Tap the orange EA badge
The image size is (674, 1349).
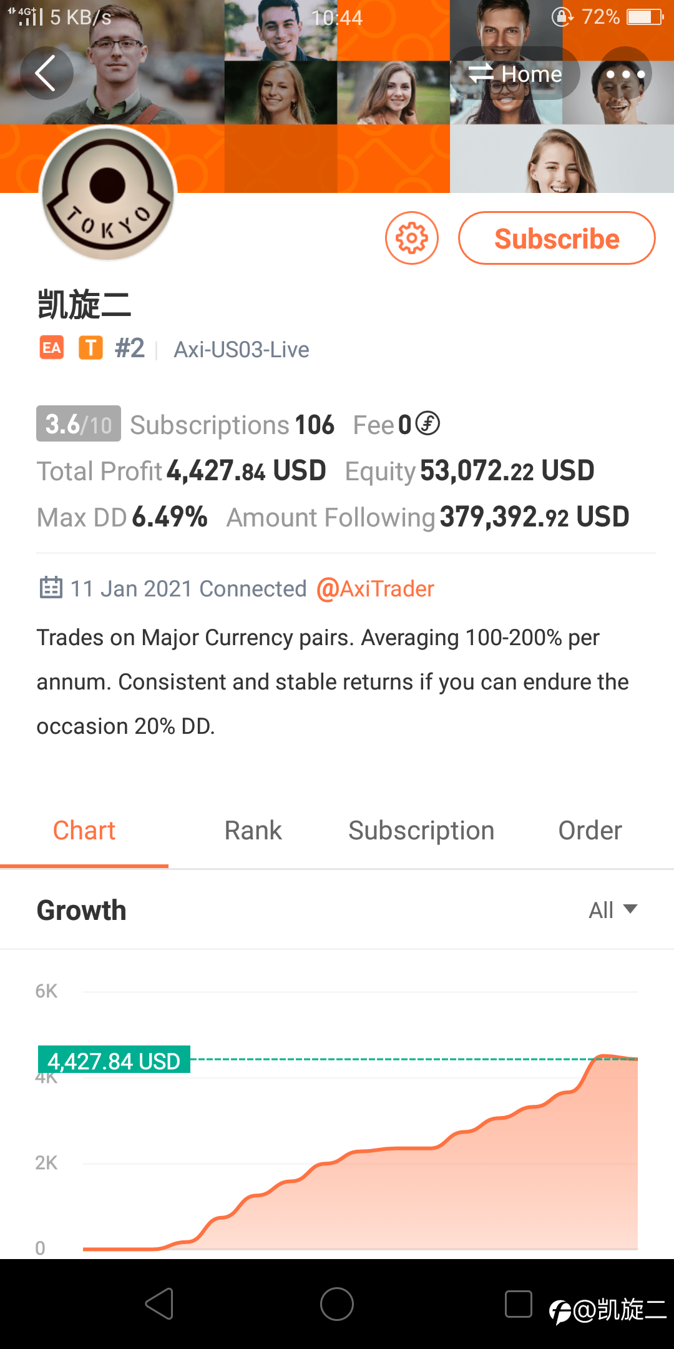coord(52,348)
